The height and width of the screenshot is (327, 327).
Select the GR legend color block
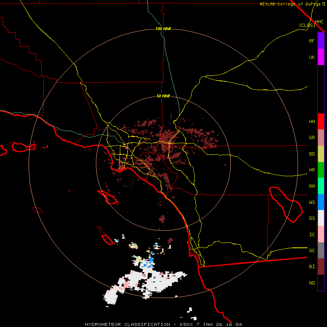coord(321,137)
